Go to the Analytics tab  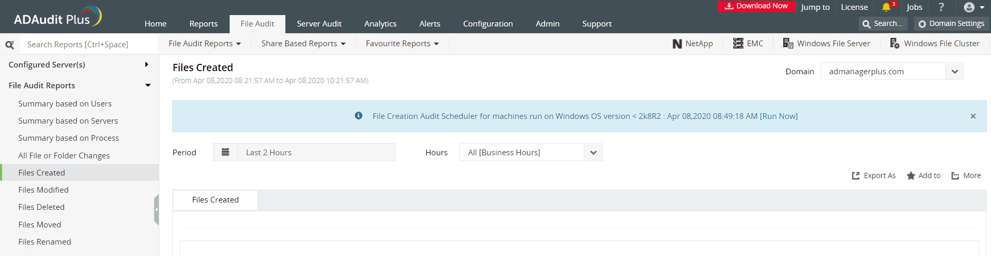[380, 24]
